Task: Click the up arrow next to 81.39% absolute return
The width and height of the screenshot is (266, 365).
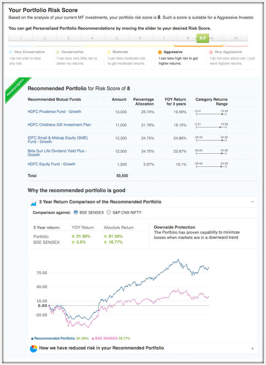Action: coord(106,236)
